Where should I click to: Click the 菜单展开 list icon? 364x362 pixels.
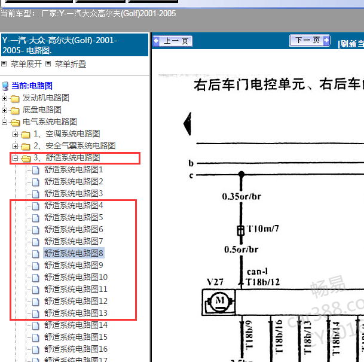pos(4,63)
